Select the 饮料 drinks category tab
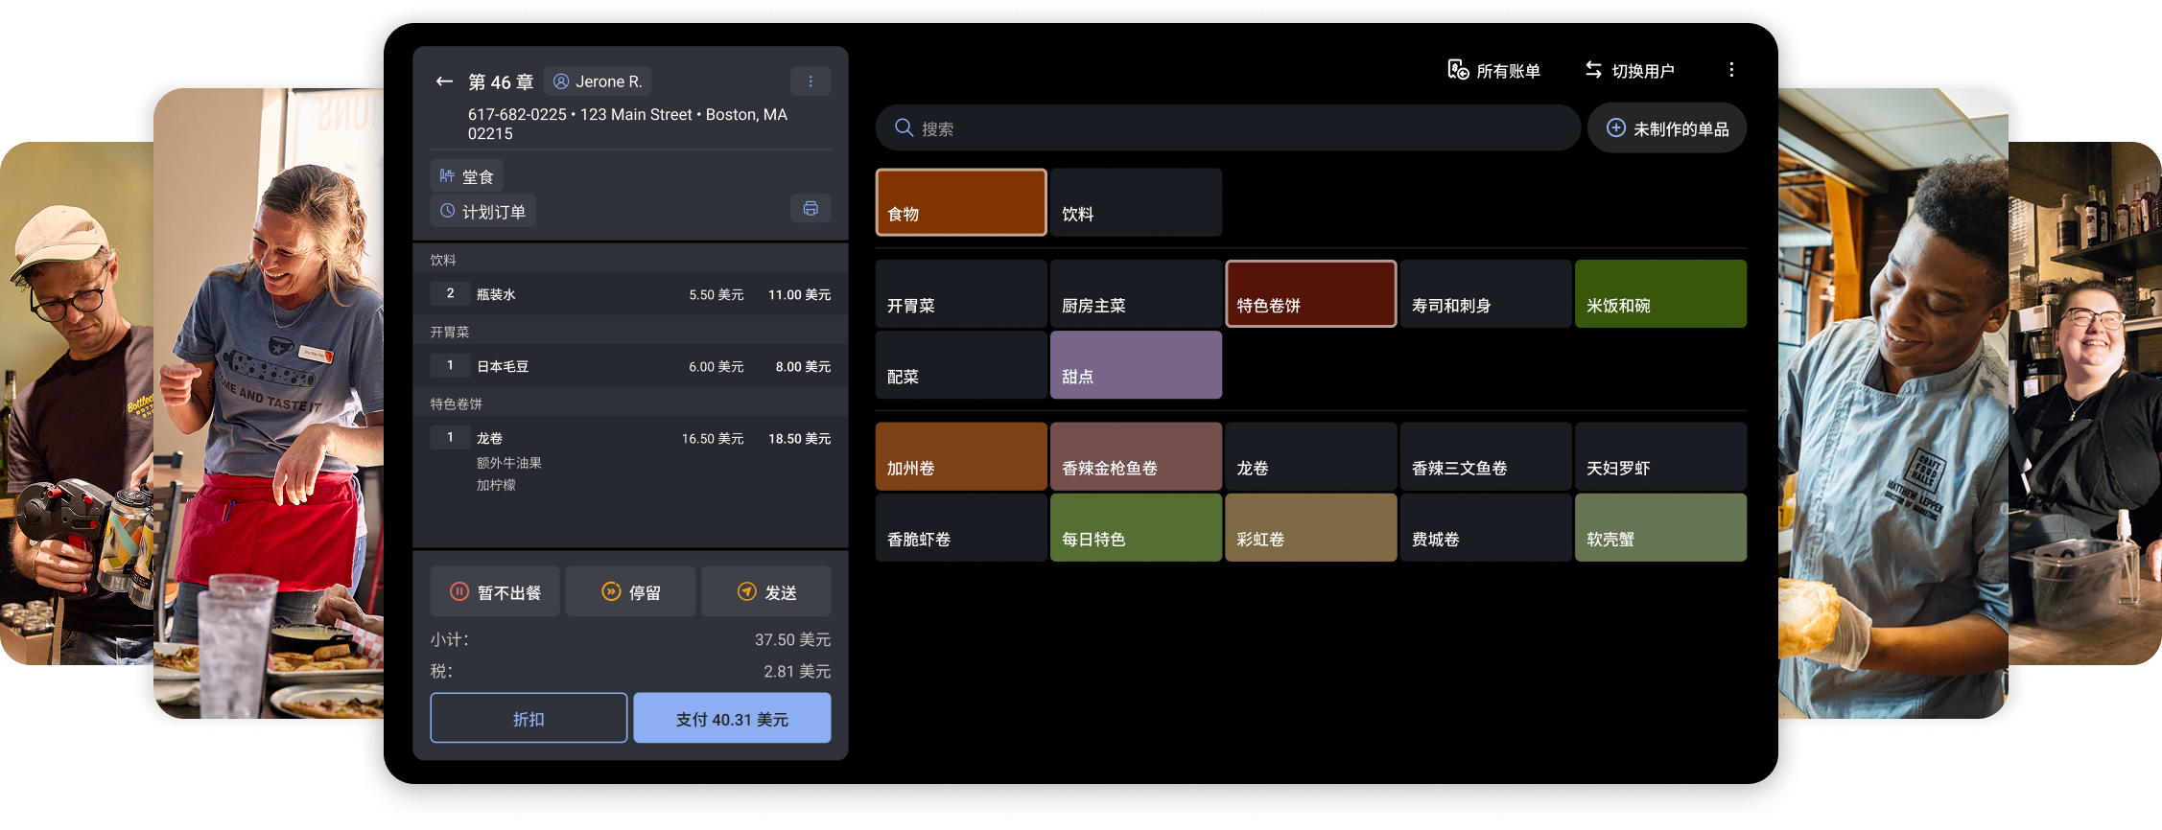This screenshot has width=2162, height=830. pyautogui.click(x=1136, y=202)
